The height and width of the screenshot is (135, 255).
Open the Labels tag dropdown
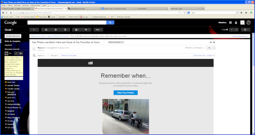[x=86, y=30]
